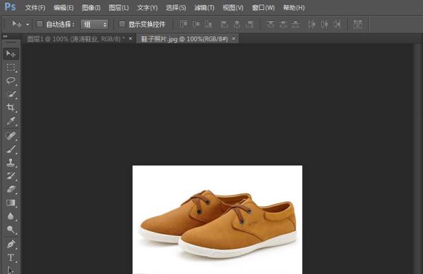Open the 编辑(E) menu

click(63, 7)
